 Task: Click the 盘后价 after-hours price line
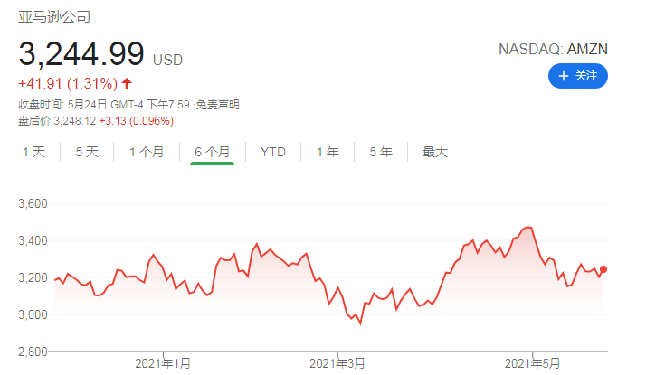point(95,121)
